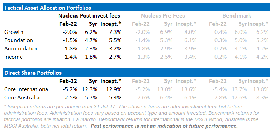This screenshot has width=272, height=132.
Task: Click the Benchmark column group heading
Action: pos(237,16)
